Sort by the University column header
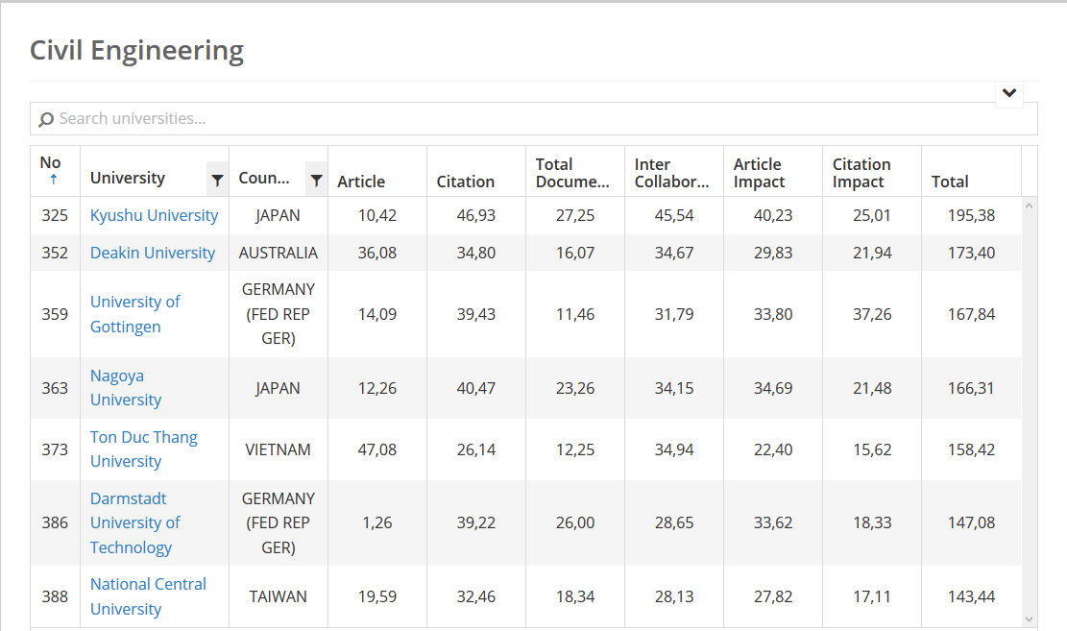The width and height of the screenshot is (1067, 631). point(127,178)
